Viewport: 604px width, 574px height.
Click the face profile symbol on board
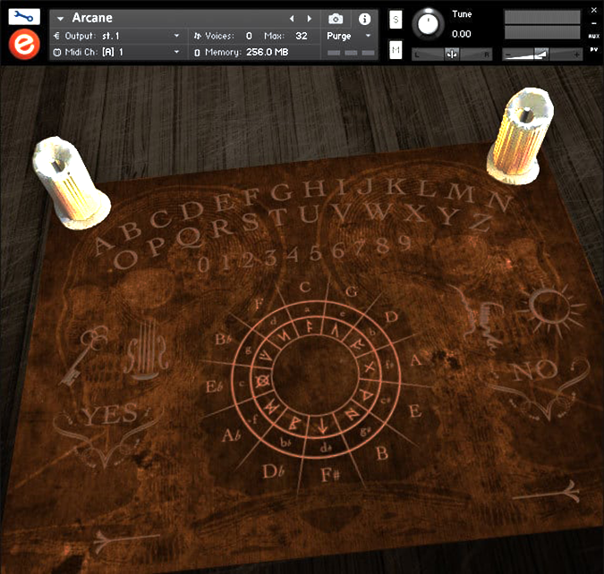pos(477,318)
